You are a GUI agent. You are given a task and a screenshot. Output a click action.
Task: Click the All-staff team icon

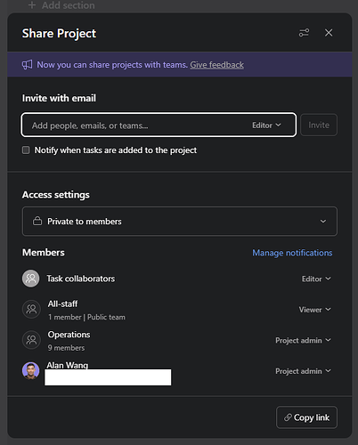31,310
